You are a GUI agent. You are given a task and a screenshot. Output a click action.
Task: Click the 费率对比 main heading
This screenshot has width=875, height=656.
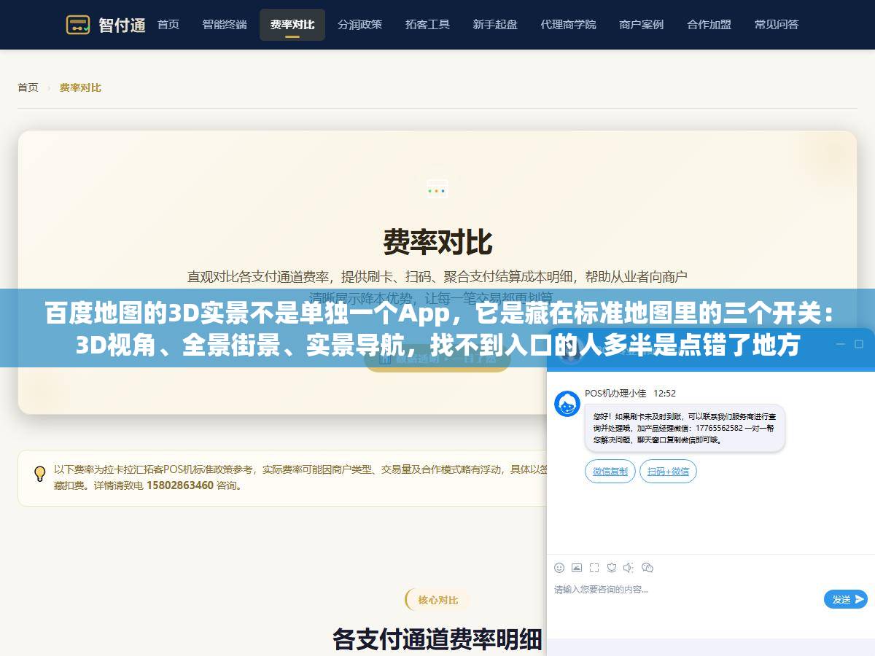[x=437, y=242]
